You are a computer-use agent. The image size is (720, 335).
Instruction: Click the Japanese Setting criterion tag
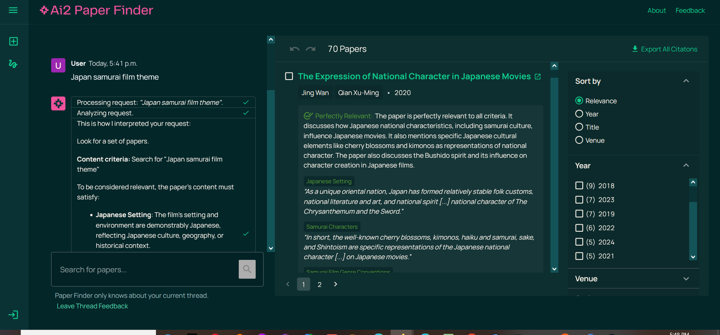(329, 181)
